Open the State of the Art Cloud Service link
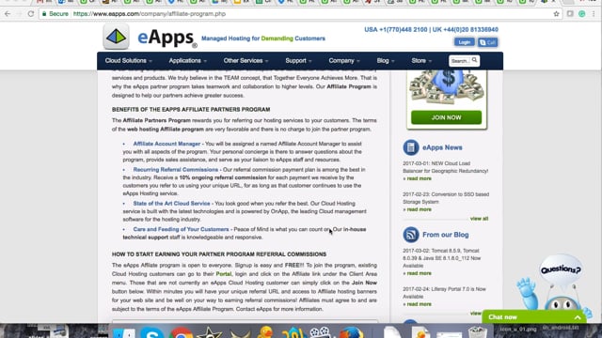 click(171, 204)
